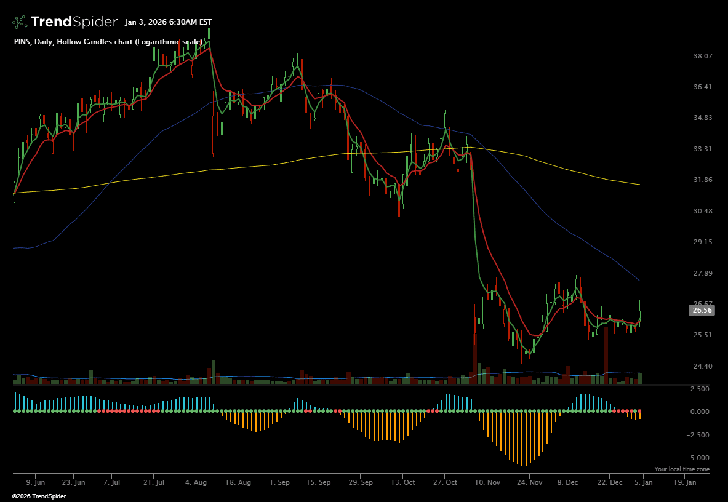Click the PINS Daily Hollow Candles chart title

[108, 42]
